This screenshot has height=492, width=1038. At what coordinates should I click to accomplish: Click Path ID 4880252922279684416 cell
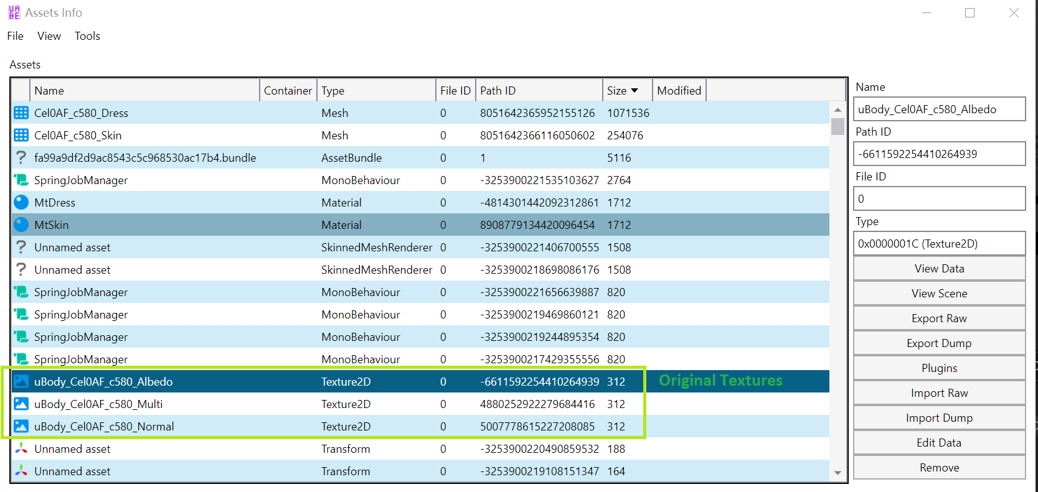[537, 404]
